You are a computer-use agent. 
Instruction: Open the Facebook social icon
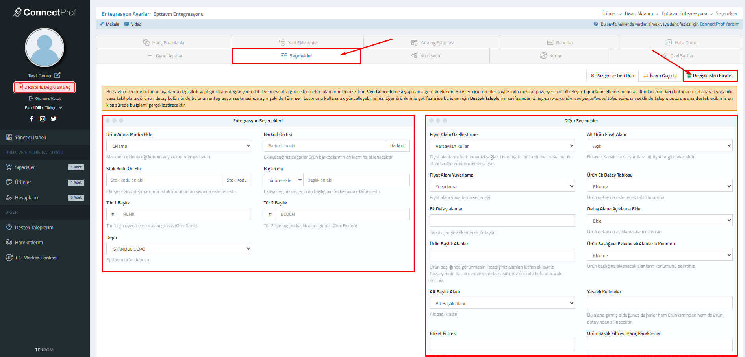click(32, 119)
